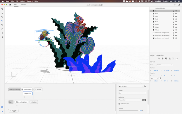This screenshot has width=182, height=114.
Task: Open the assets panel icon at bottom left
Action: 2,107
